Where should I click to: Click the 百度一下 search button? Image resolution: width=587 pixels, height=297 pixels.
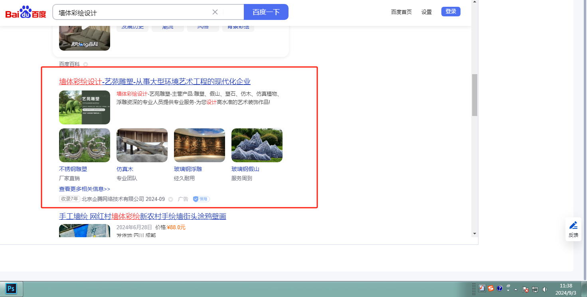click(266, 12)
